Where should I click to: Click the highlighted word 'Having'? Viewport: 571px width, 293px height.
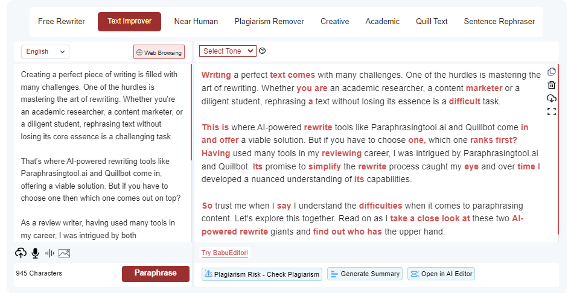coord(216,153)
